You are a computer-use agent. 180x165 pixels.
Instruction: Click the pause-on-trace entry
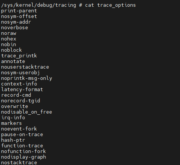point(22,135)
